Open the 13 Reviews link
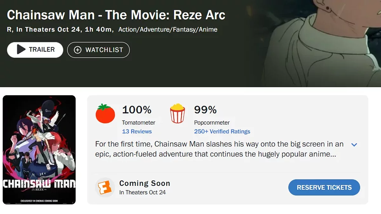Viewport: 381px width, 214px height. (x=137, y=131)
